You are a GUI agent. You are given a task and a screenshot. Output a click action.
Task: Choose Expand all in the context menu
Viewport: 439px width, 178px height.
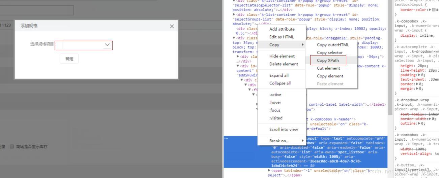279,75
